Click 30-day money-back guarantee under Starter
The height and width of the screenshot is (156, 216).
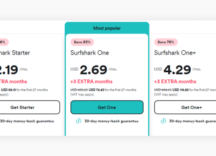click(x=27, y=121)
